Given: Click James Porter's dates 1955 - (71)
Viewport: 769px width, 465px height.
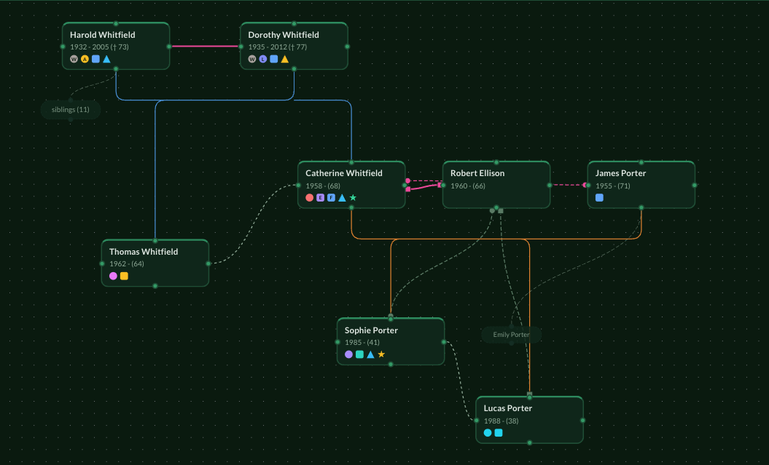Looking at the screenshot, I should (612, 186).
